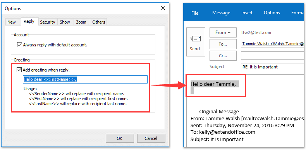
Task: Click the To... recipients button
Action: coord(223,44)
